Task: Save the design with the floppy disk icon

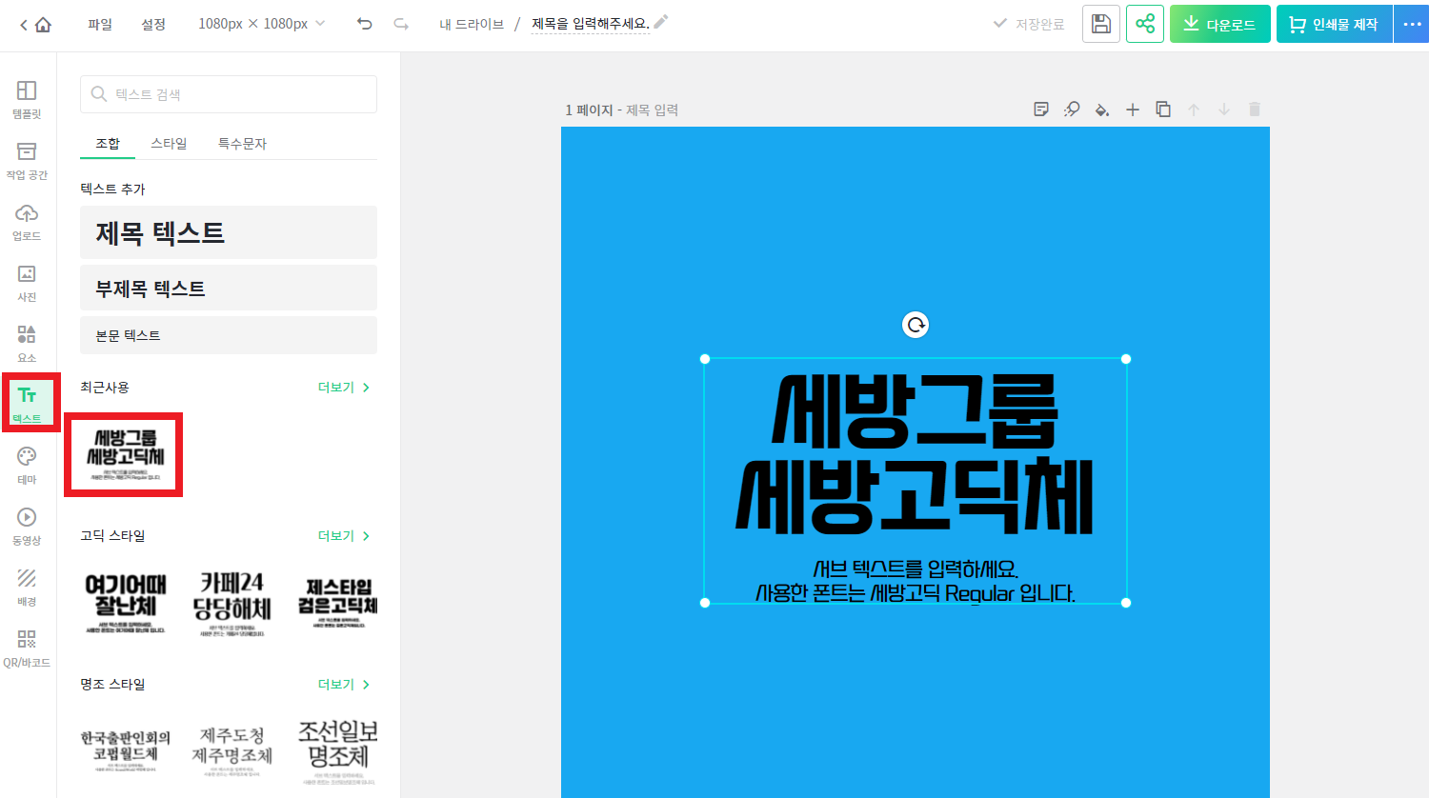Action: 1101,24
